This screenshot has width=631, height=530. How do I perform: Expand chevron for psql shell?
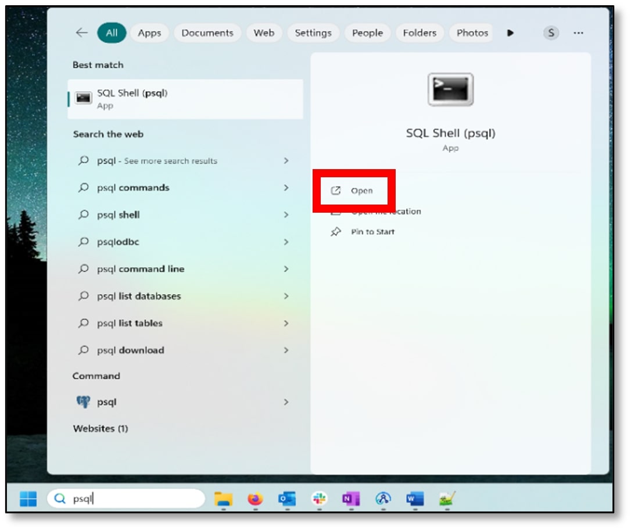point(286,214)
